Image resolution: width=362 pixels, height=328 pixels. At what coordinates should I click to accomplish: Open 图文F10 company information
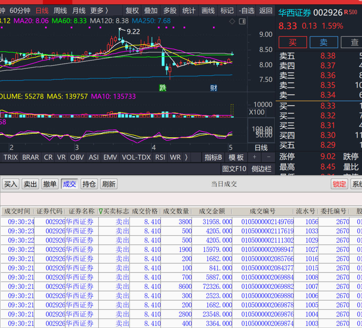point(234,169)
